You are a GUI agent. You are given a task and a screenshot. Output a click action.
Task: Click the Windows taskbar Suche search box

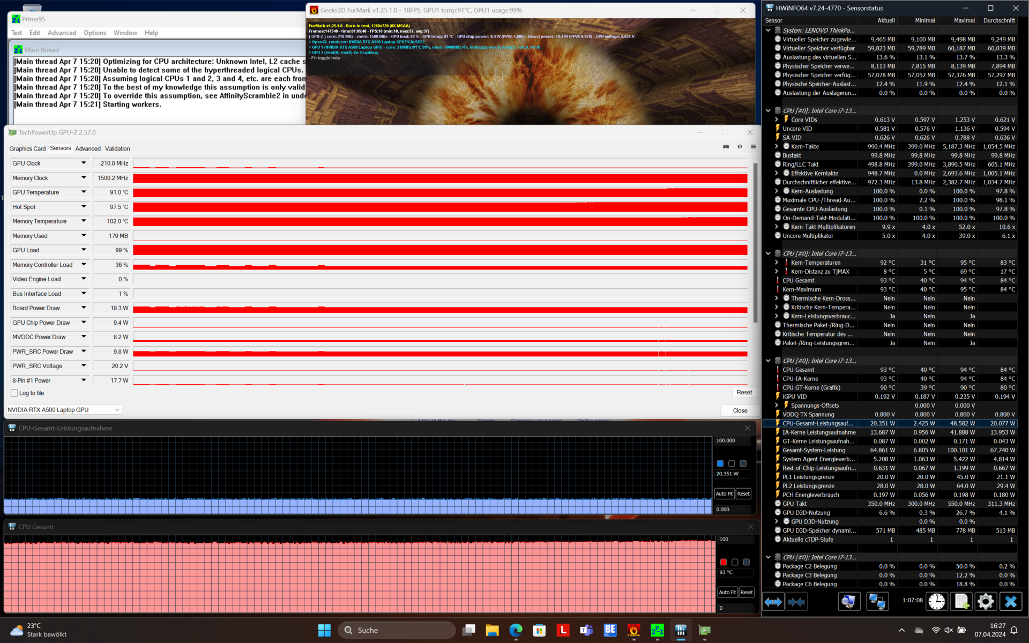click(x=397, y=630)
